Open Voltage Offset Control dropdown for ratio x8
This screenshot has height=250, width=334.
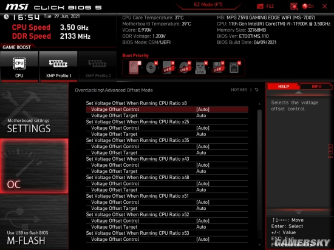tap(167, 109)
